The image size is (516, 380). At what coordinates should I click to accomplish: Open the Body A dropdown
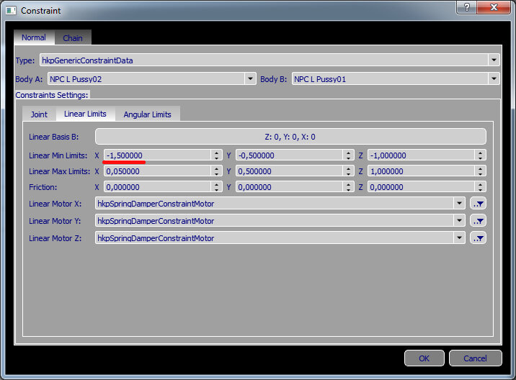tap(250, 79)
